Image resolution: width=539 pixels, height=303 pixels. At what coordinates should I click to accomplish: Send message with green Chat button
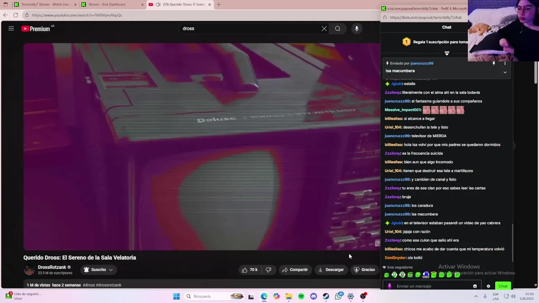point(503,286)
